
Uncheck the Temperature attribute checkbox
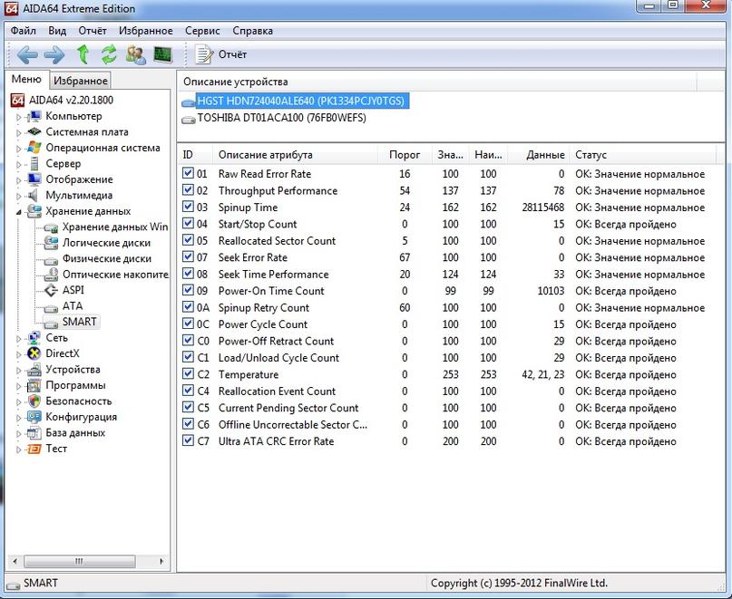[x=188, y=373]
